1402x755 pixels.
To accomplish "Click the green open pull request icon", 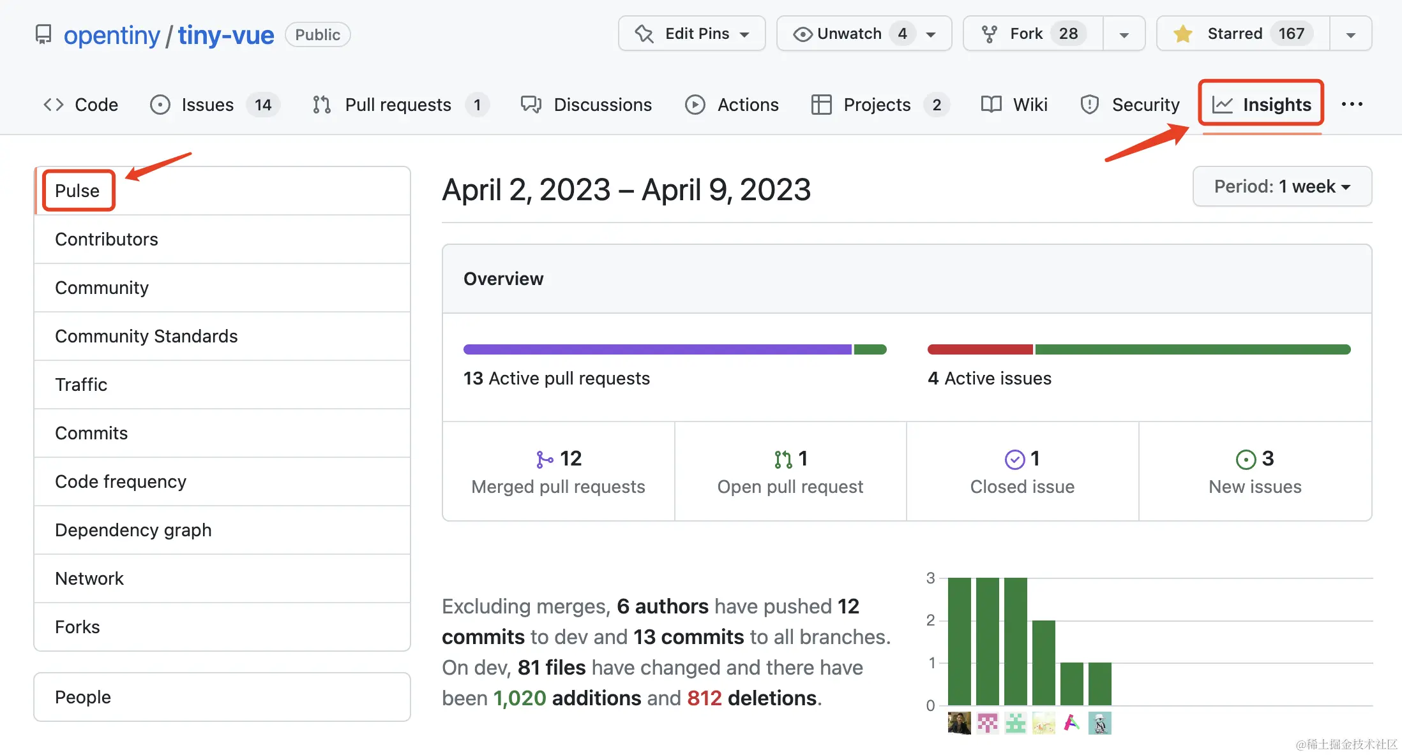I will click(783, 459).
